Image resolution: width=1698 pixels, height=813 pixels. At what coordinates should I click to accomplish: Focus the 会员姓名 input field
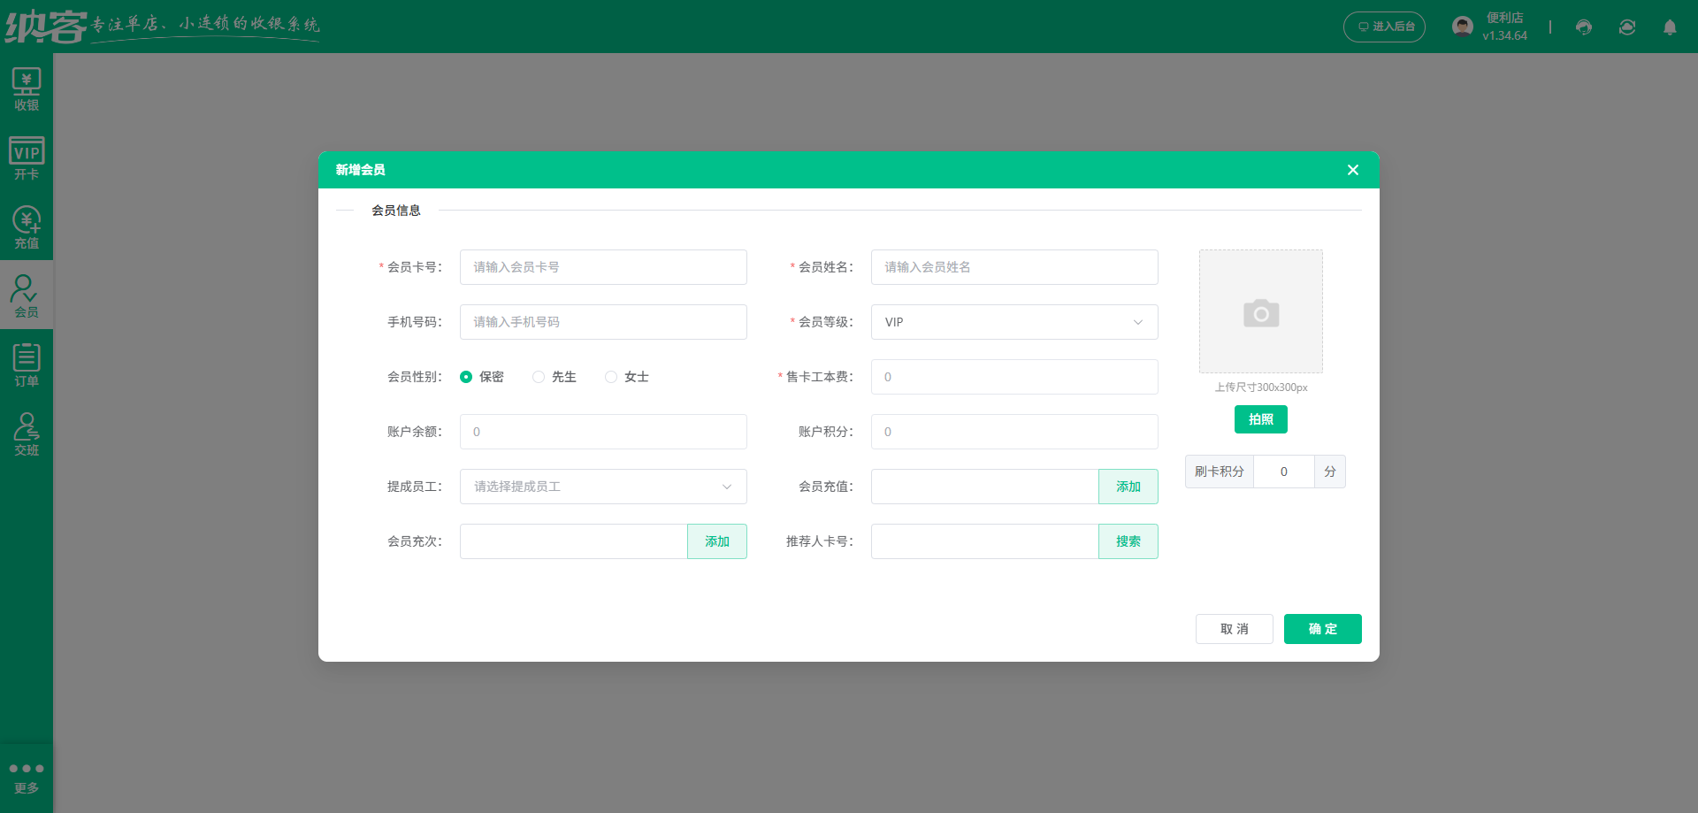pos(1014,267)
